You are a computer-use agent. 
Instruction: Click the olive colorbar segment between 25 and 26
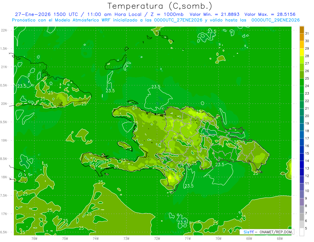click(x=302, y=75)
